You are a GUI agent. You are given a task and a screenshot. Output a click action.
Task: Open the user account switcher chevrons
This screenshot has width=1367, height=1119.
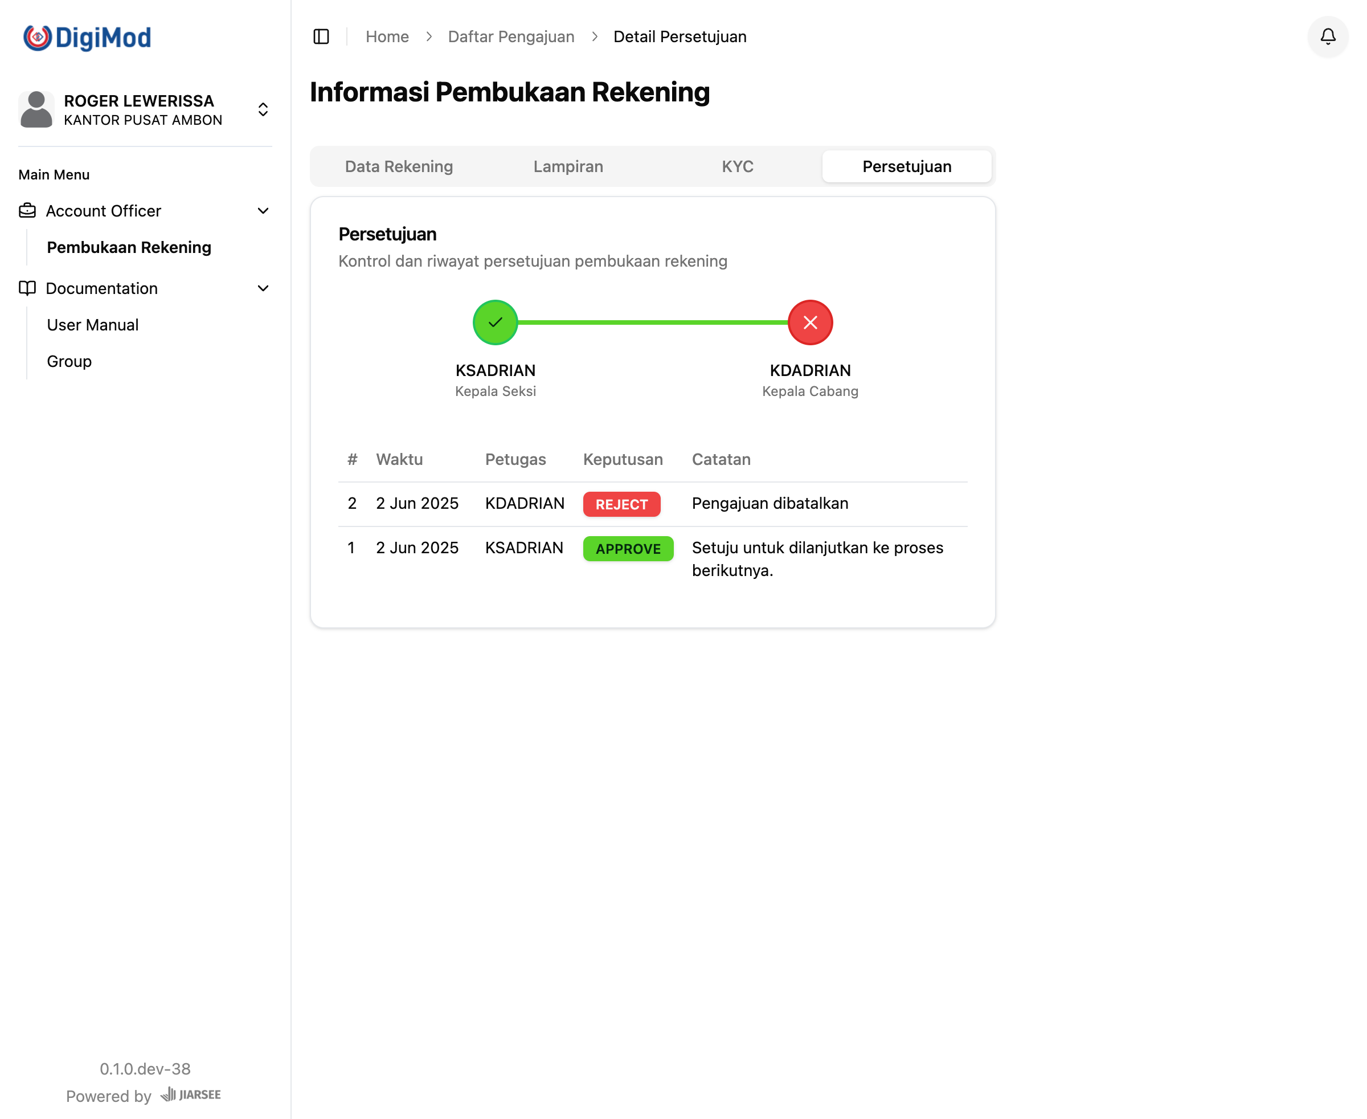[x=263, y=109]
